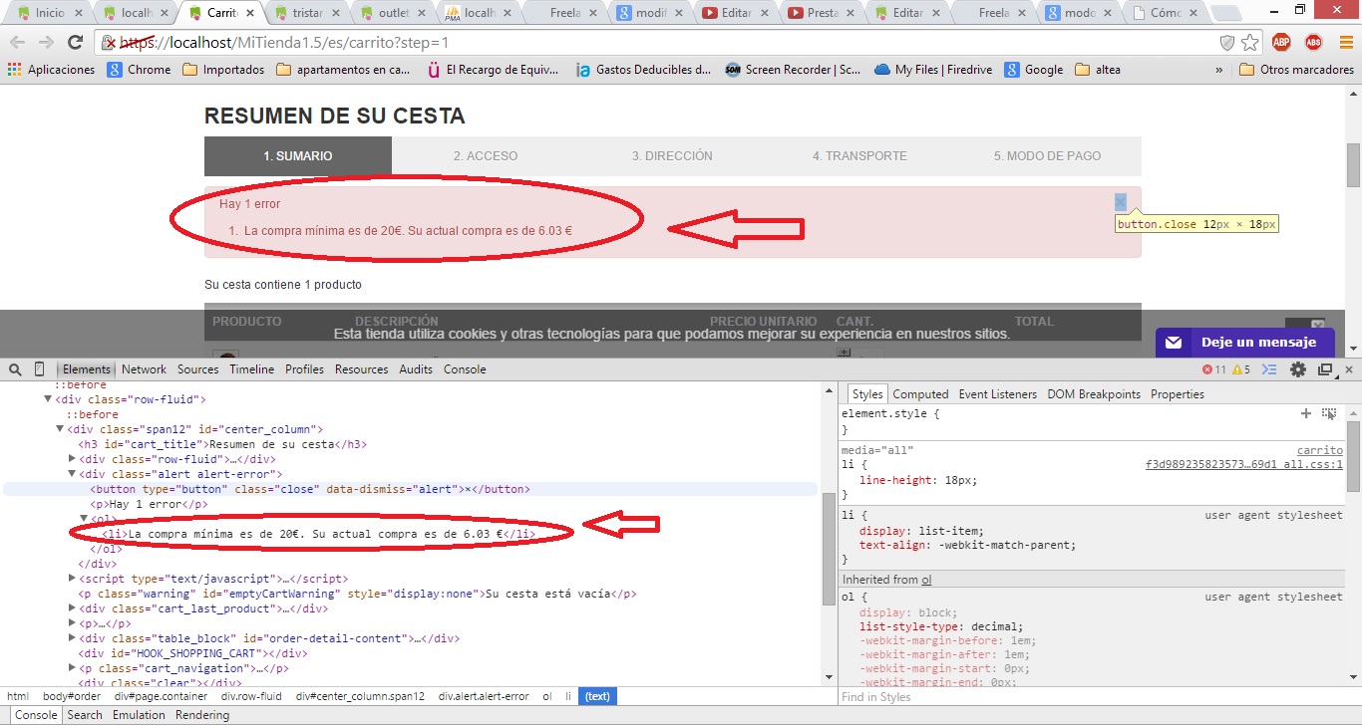Click the red error count indicator
This screenshot has width=1362, height=725.
(1215, 369)
